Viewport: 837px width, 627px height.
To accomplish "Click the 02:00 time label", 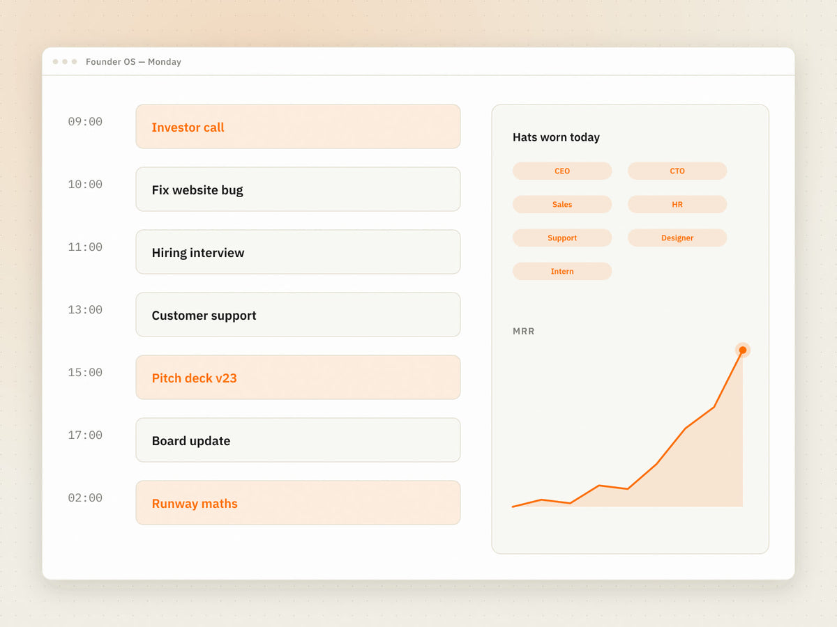I will [85, 498].
